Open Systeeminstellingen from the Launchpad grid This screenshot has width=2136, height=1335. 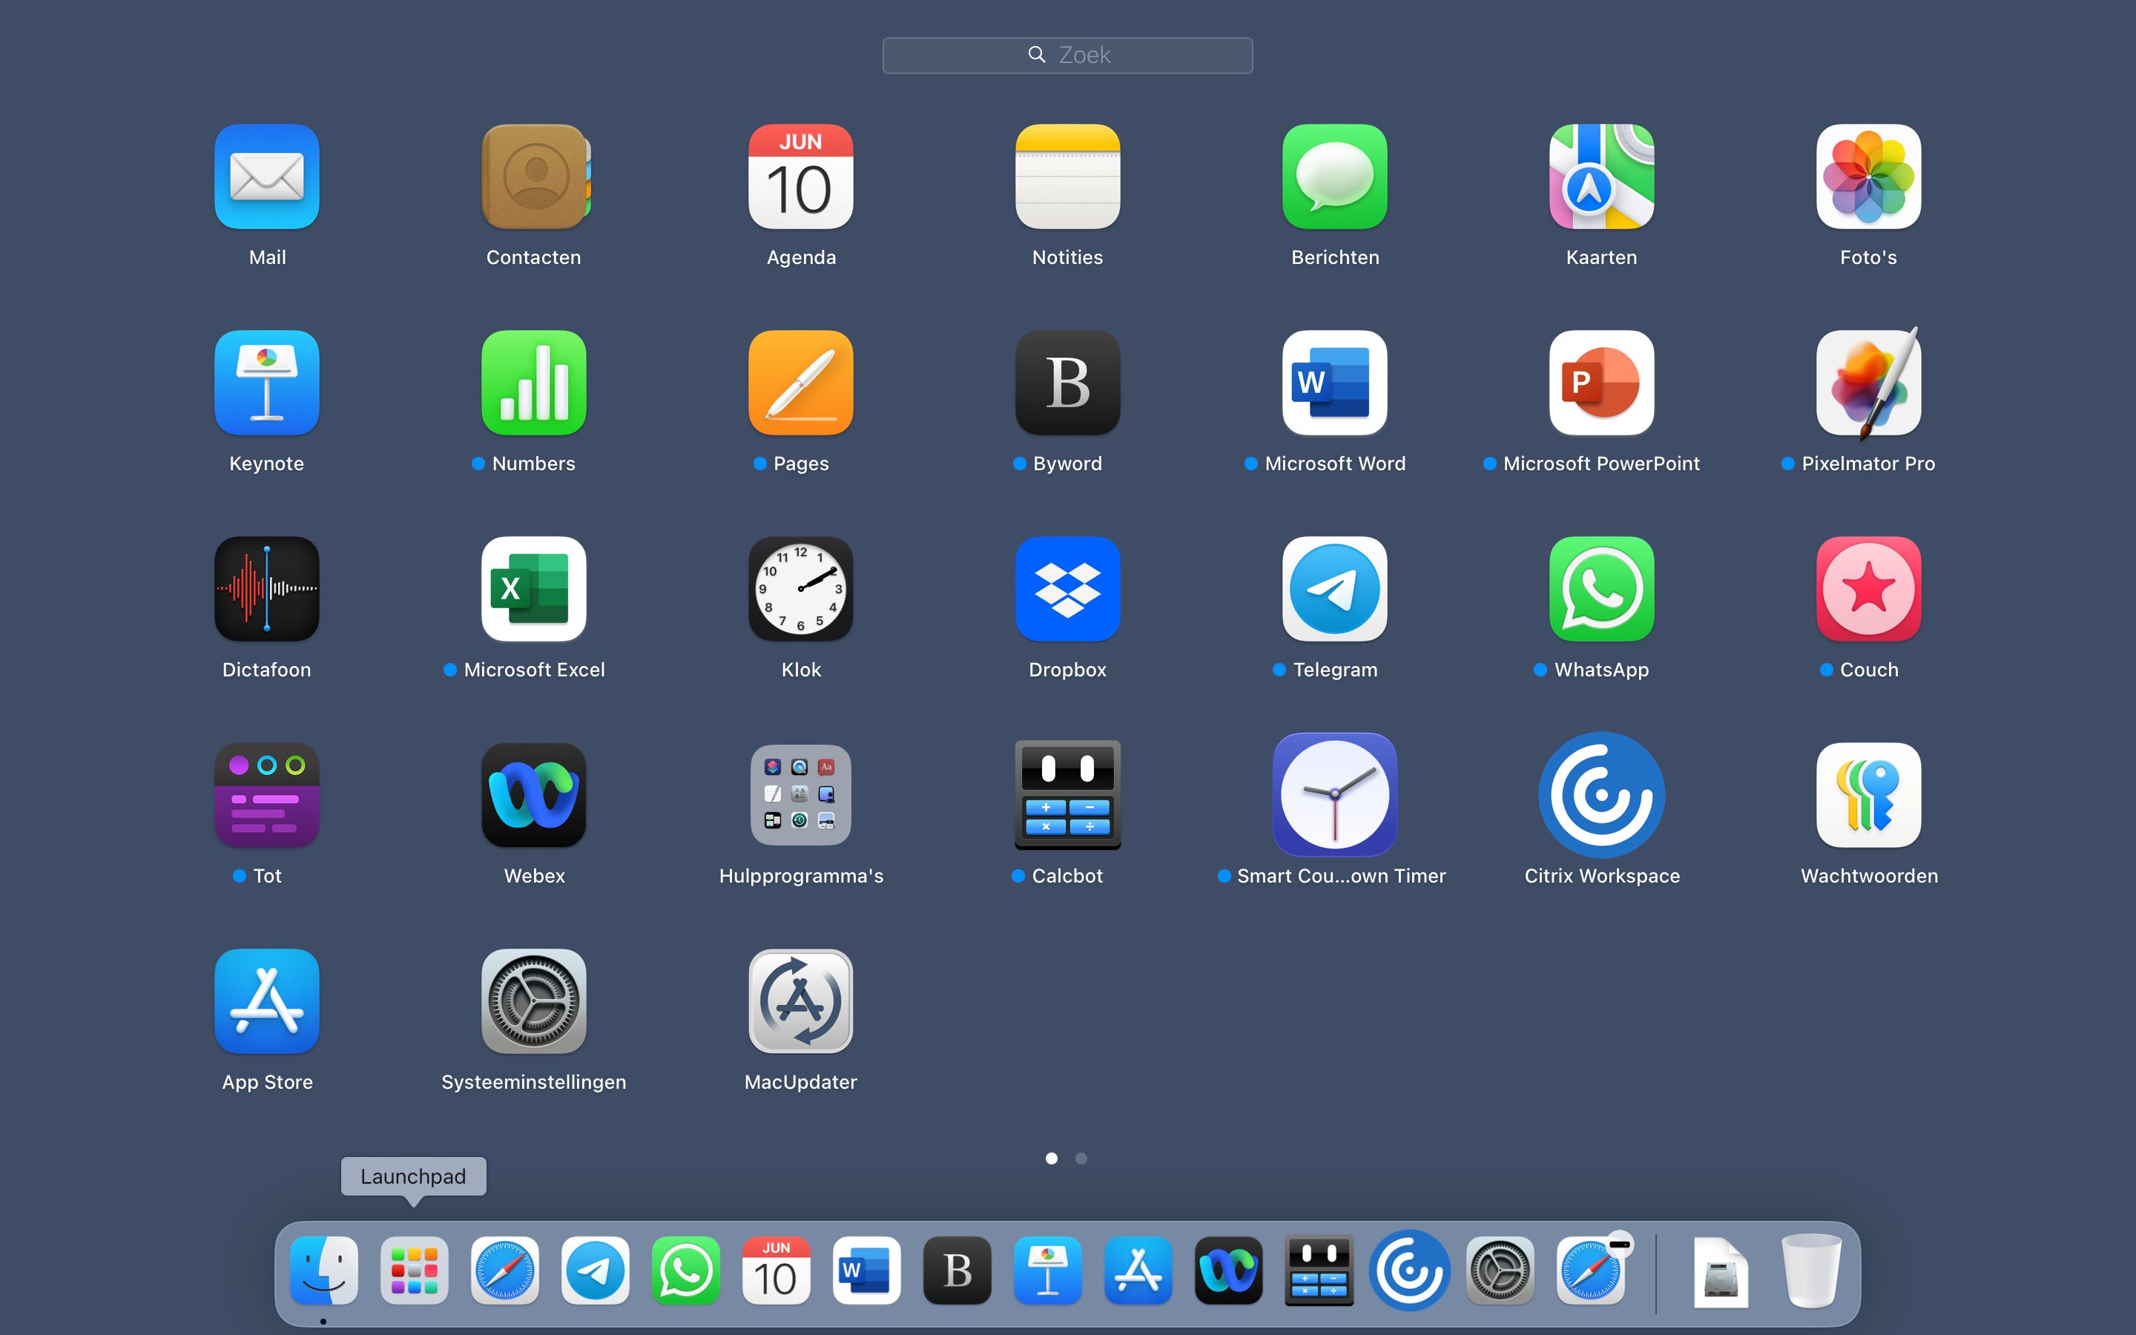click(x=534, y=1001)
